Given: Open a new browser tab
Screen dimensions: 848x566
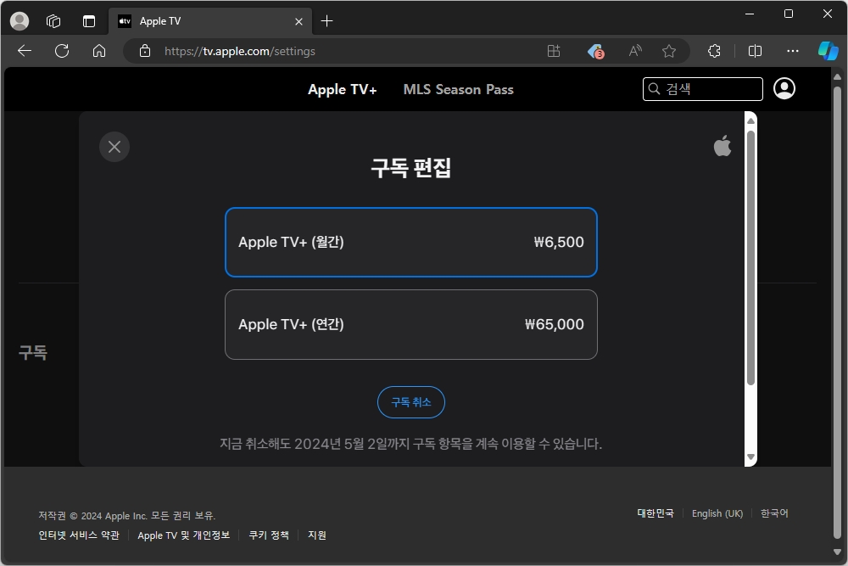Looking at the screenshot, I should coord(326,21).
